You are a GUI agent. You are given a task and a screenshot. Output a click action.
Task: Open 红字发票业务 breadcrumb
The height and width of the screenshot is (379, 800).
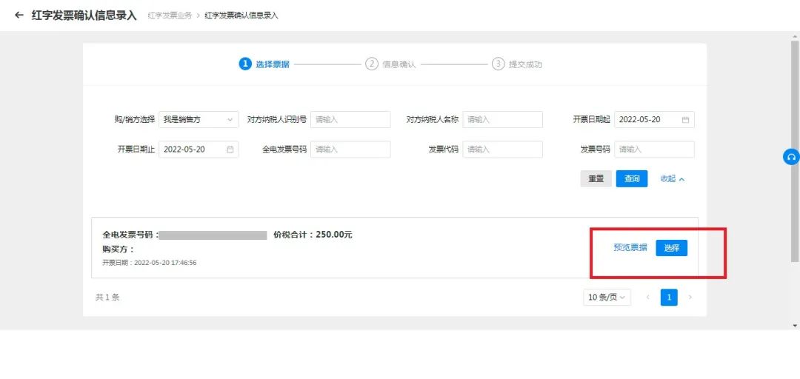pos(170,16)
